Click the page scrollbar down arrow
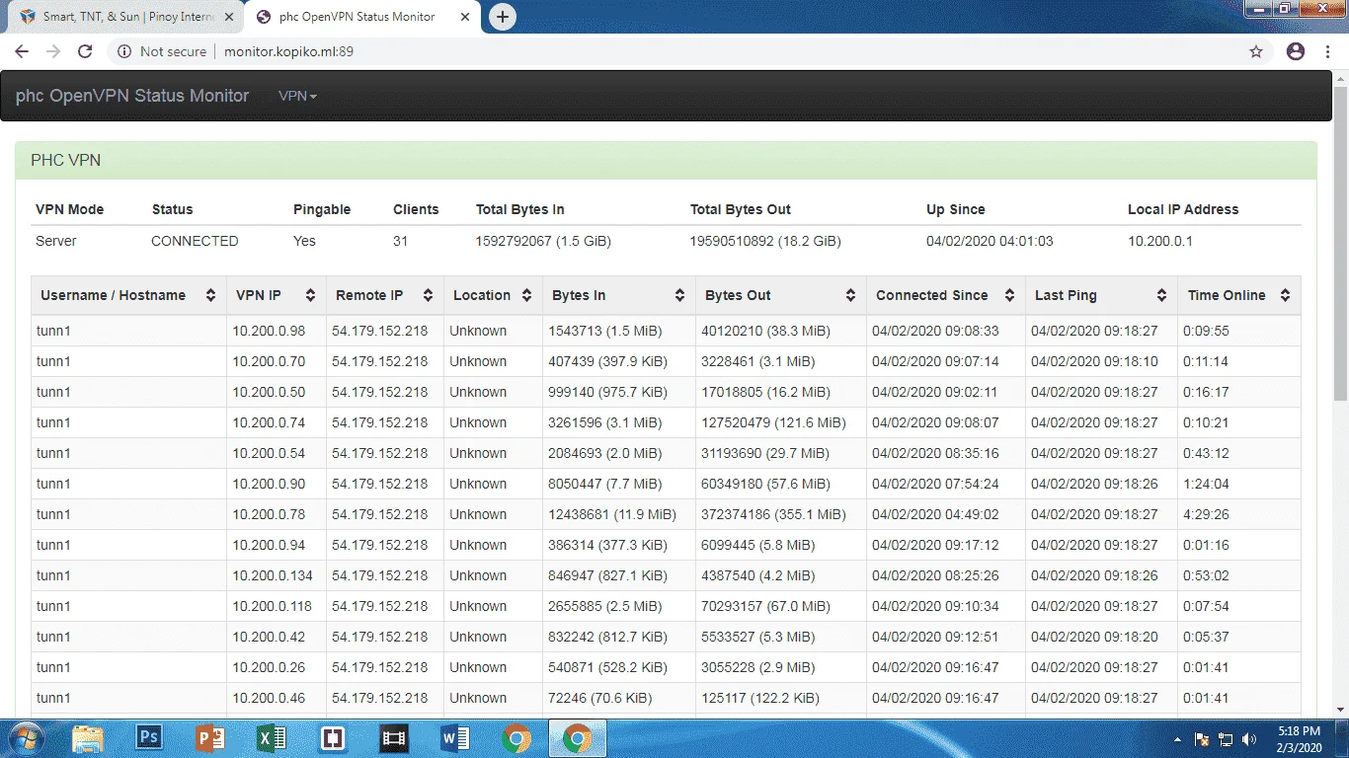 [1341, 709]
